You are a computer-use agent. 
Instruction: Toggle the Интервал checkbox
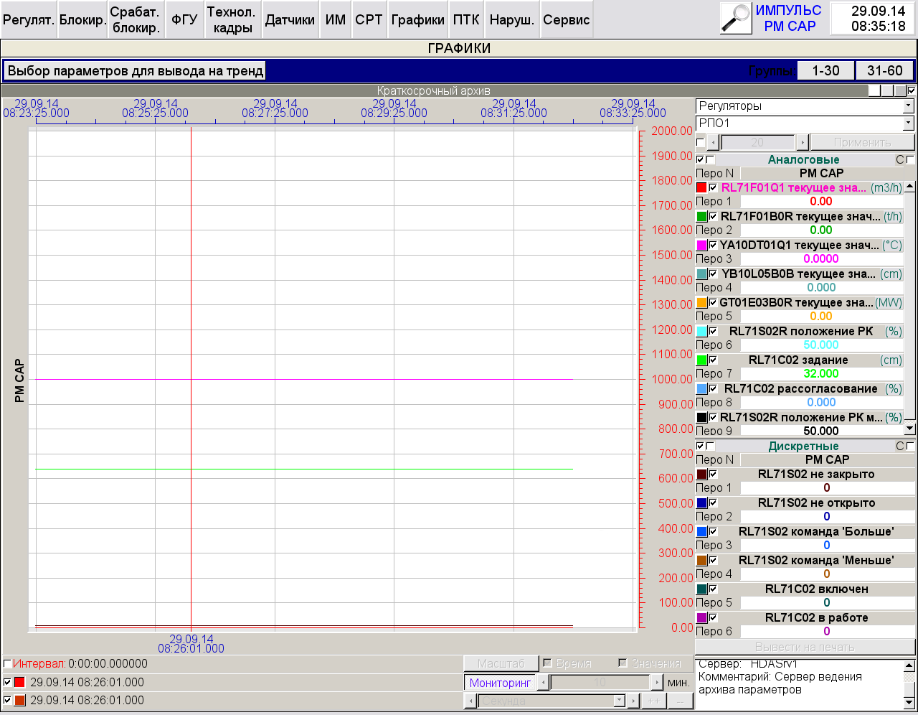click(7, 664)
